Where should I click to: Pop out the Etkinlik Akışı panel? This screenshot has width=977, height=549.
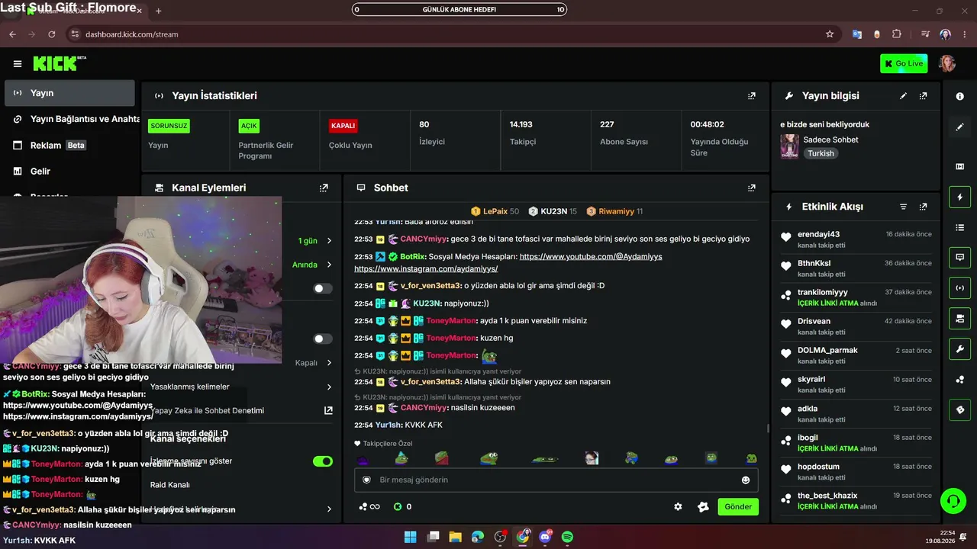923,207
